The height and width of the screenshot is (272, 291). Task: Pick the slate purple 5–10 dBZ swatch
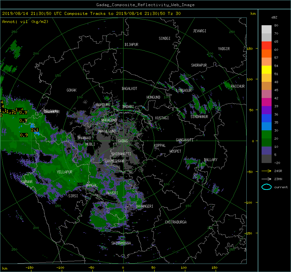click(x=266, y=150)
